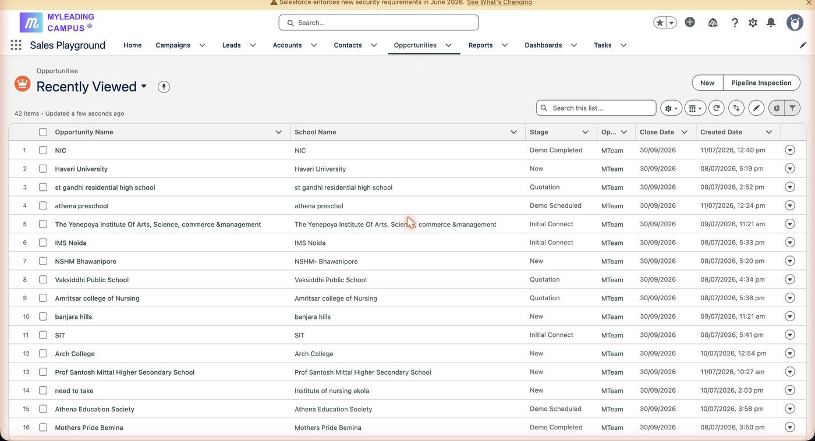
Task: Click the inline edit list pencil icon
Action: (x=756, y=108)
